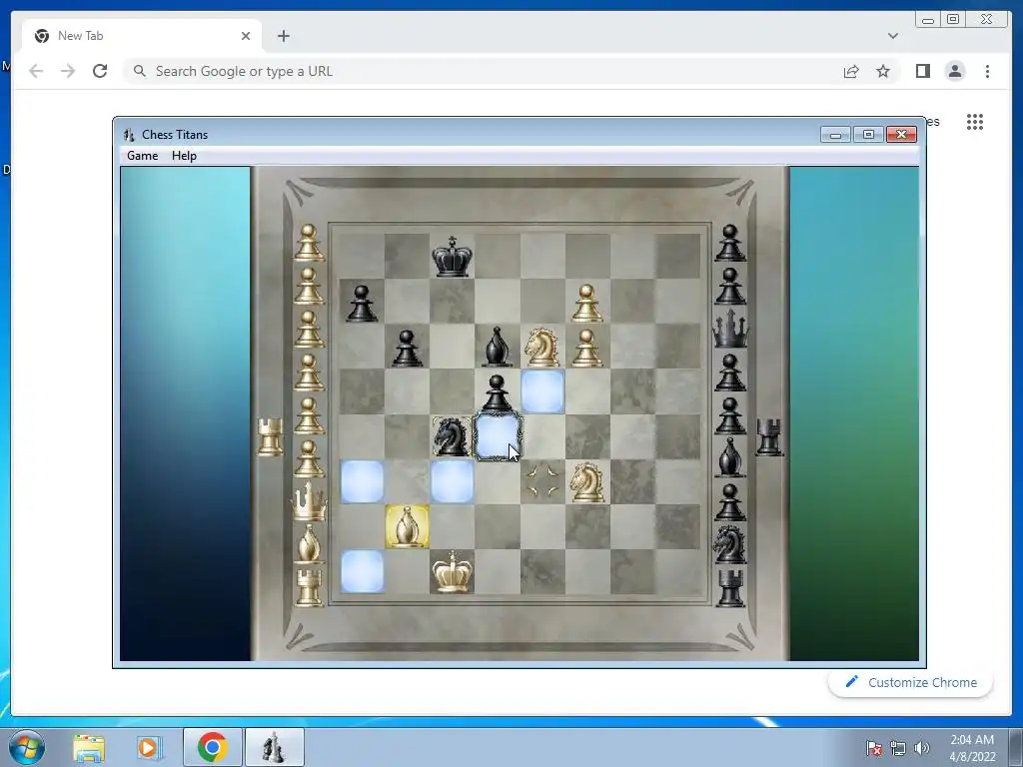Move bishop to highlighted square right of black pawn
The height and width of the screenshot is (767, 1023).
pyautogui.click(x=542, y=391)
